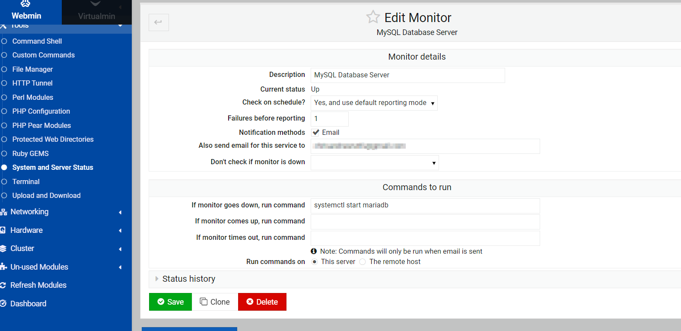Click the Webmin logo icon

pos(26,4)
